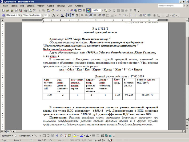Toggle Italic (К) formatting
This screenshot has height=142, width=189.
73,15
